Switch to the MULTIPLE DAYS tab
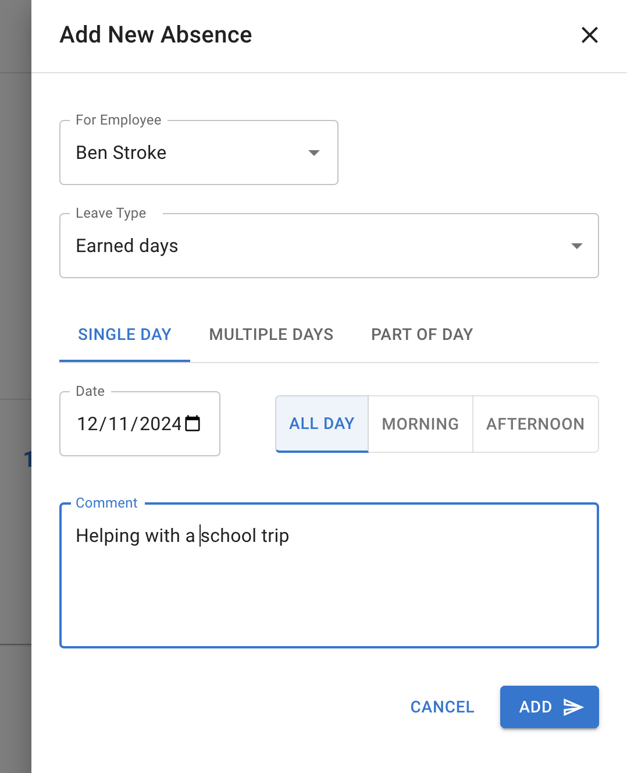 [271, 335]
